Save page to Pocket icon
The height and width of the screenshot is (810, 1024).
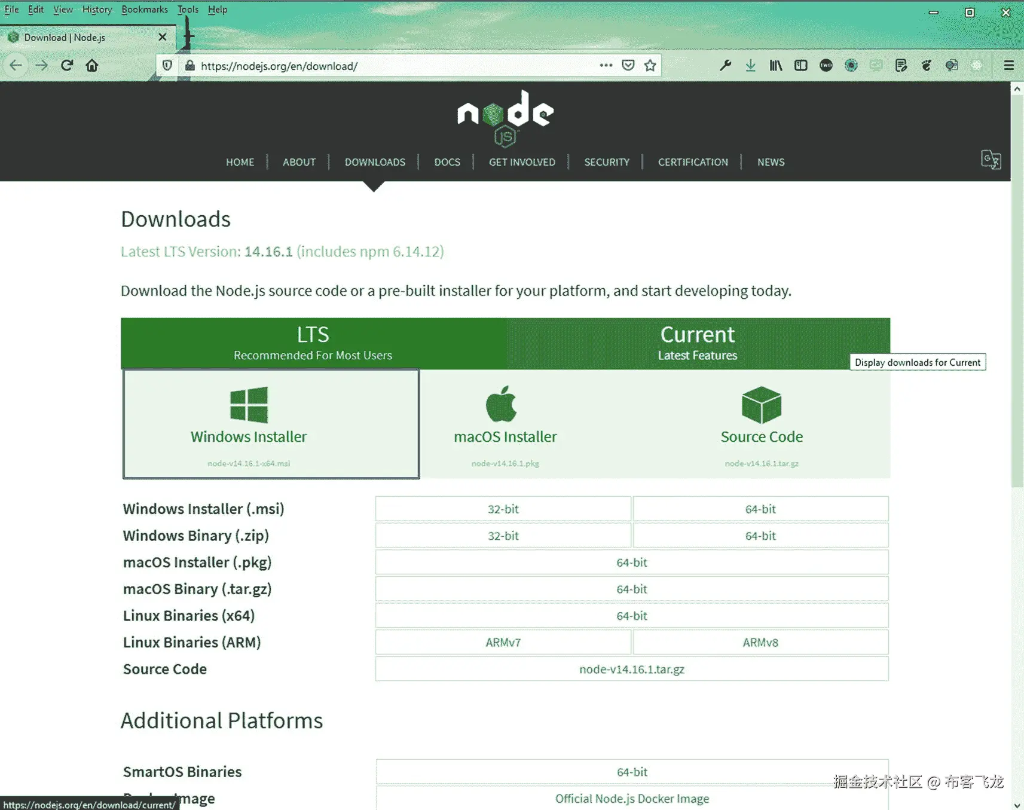coord(628,65)
